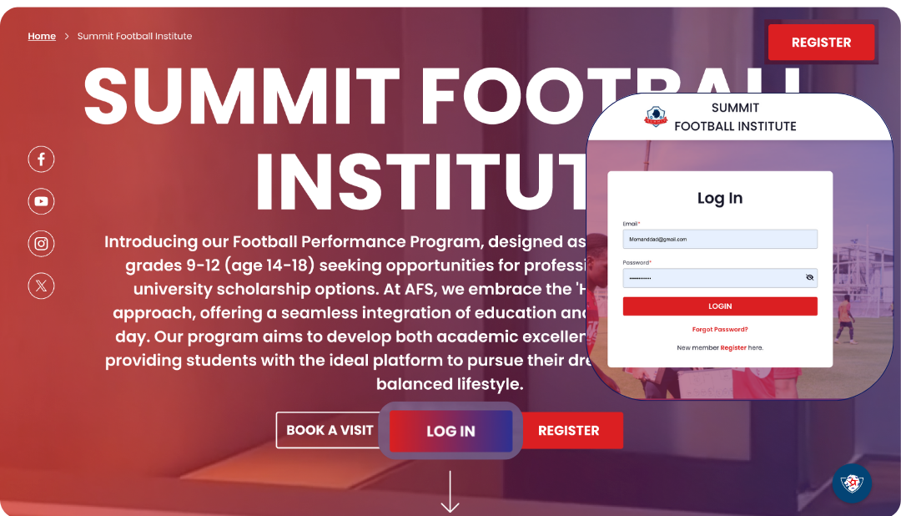The width and height of the screenshot is (901, 516).
Task: Click Register link in New member text
Action: 733,347
